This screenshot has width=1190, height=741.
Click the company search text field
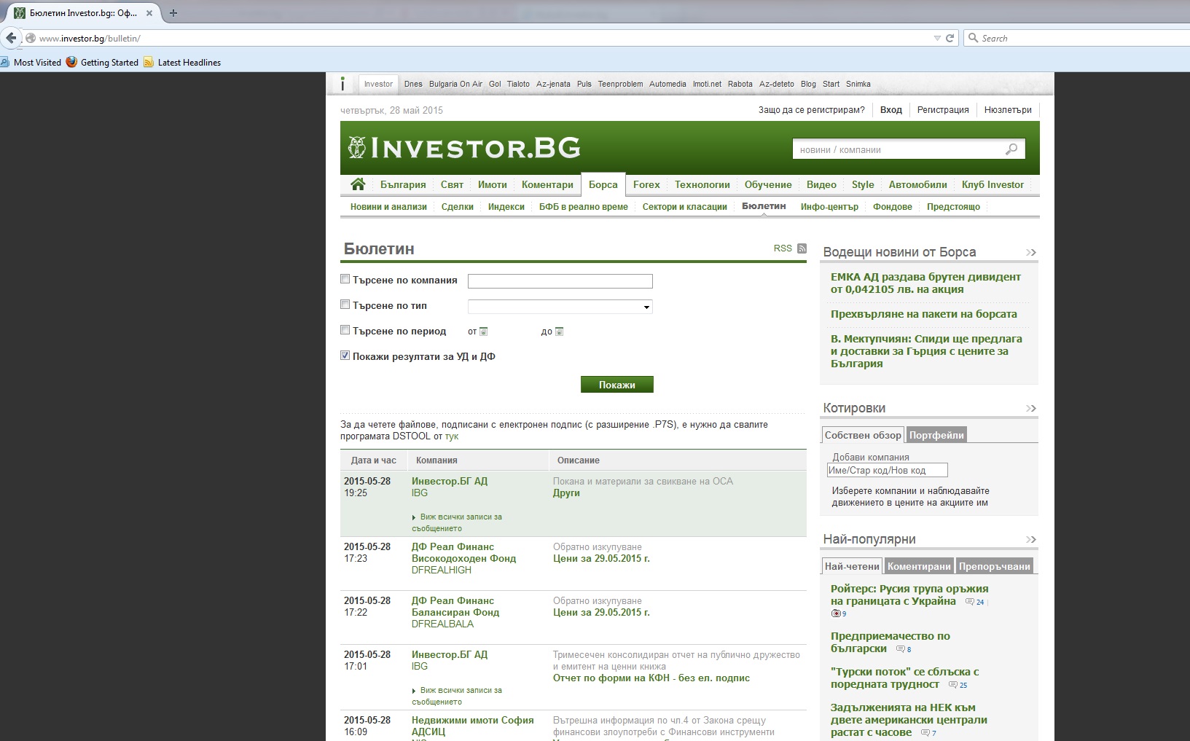560,281
